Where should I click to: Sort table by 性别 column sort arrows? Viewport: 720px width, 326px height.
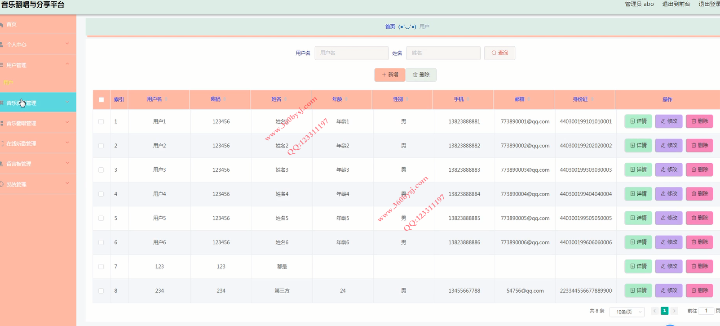[407, 99]
